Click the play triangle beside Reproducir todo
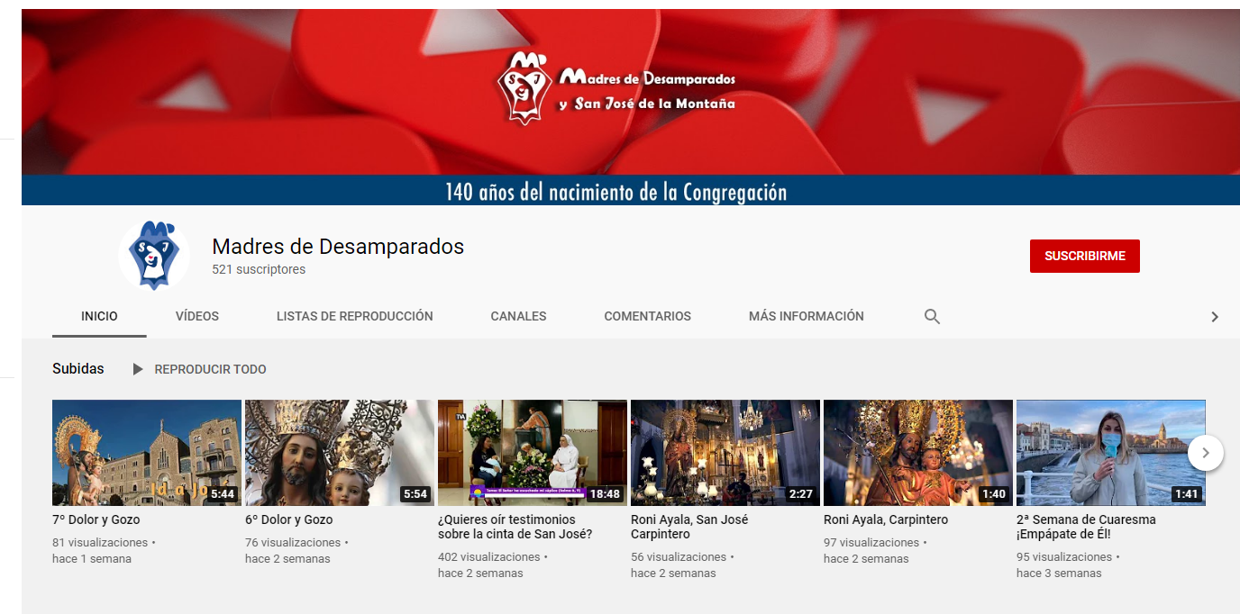Screen dimensions: 1240x614 (137, 369)
